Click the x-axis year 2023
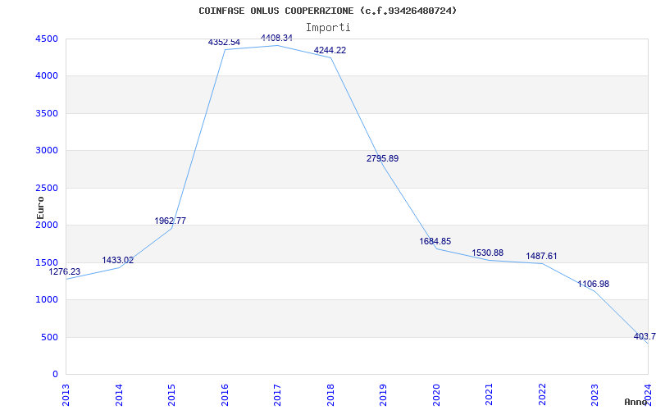Viewport: 656px width, 410px height. (595, 395)
